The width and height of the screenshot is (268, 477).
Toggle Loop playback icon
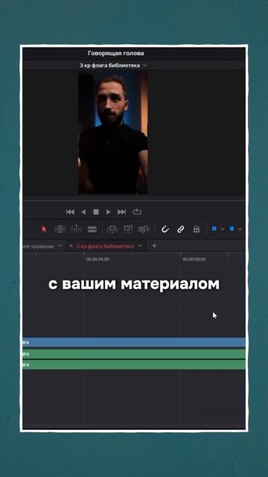pyautogui.click(x=137, y=212)
